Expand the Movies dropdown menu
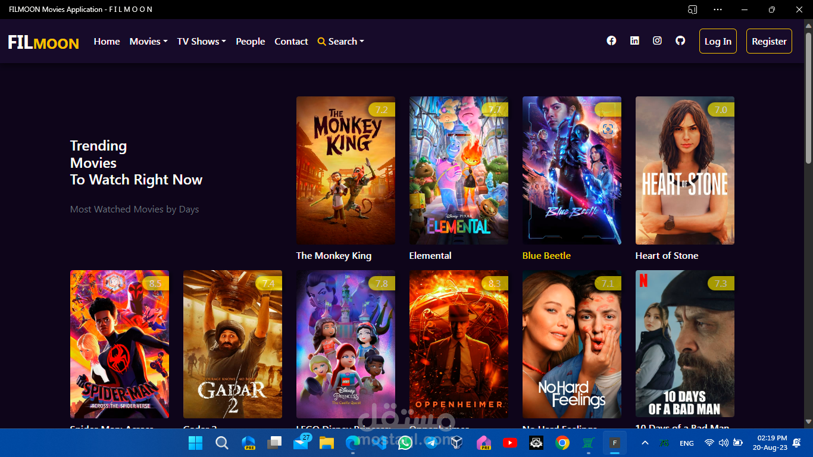 pos(149,41)
